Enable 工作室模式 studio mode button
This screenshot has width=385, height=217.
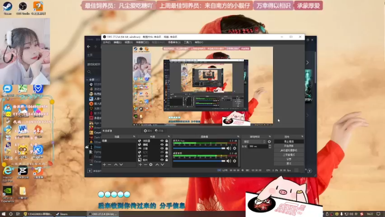289,155
